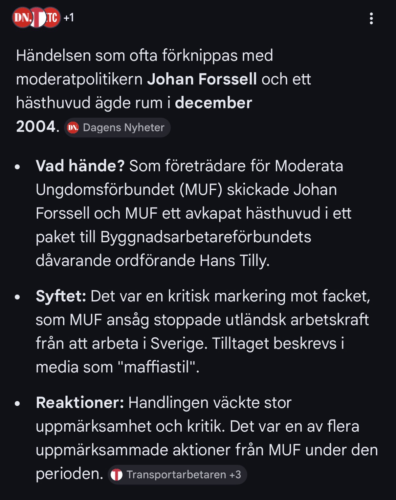This screenshot has height=500, width=396.
Task: Click the "+1" additional sources count
Action: (69, 17)
